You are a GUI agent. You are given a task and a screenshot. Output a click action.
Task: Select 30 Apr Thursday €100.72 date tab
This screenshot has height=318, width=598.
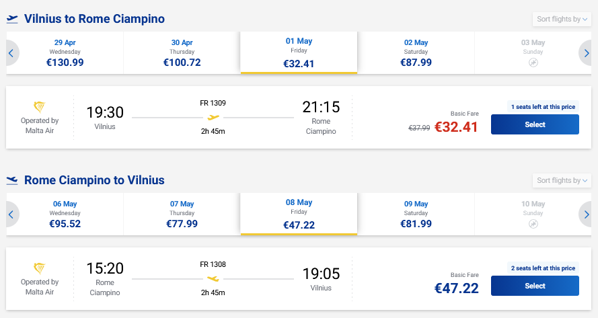(182, 52)
